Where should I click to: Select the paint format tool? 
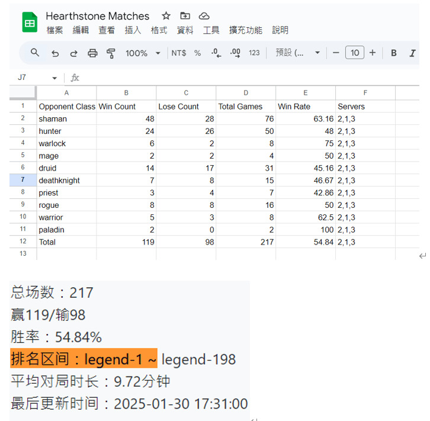coord(111,53)
